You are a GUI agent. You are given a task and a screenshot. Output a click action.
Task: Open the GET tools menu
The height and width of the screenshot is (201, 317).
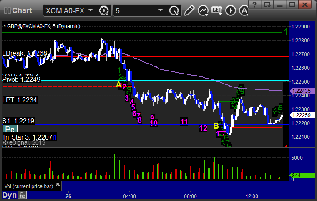tap(217, 10)
